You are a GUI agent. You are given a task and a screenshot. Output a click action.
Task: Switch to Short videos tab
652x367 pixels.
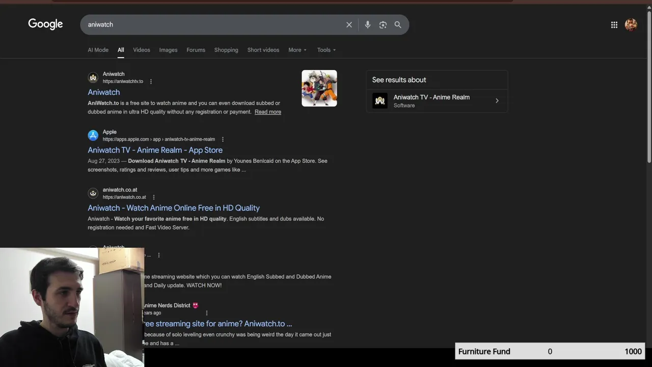pyautogui.click(x=263, y=50)
